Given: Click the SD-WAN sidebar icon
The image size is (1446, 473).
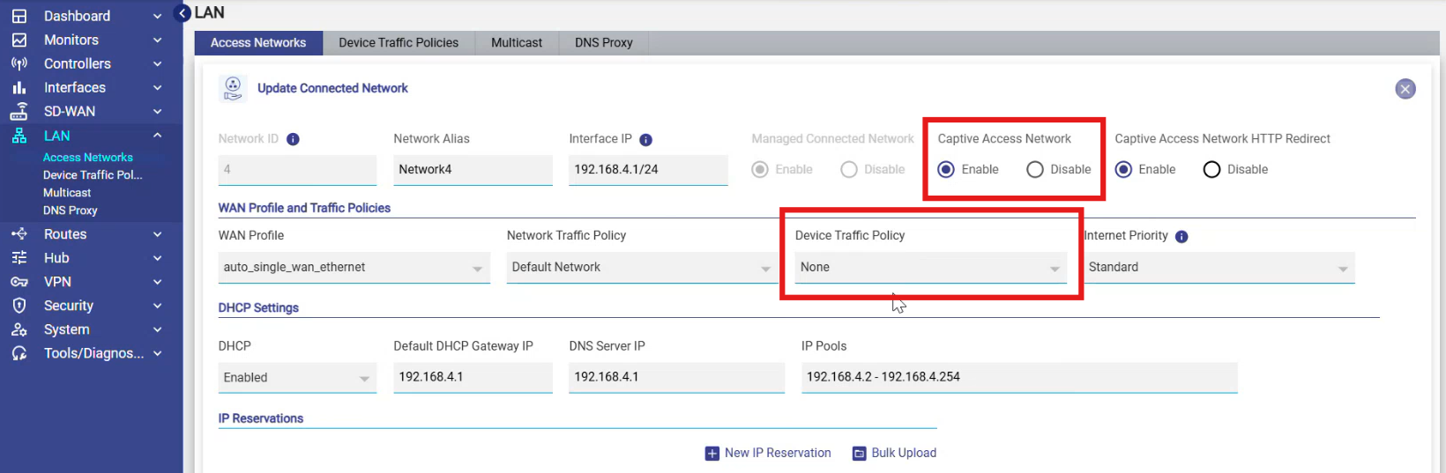Looking at the screenshot, I should pyautogui.click(x=19, y=111).
